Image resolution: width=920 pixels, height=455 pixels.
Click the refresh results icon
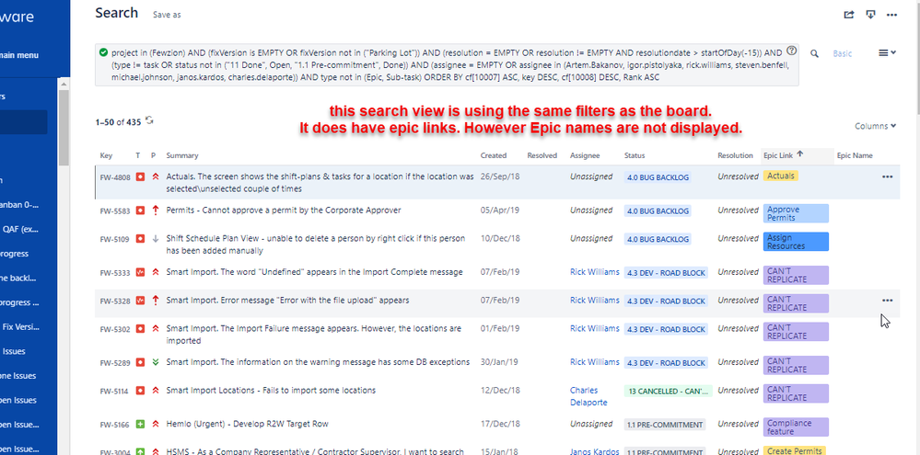(149, 120)
